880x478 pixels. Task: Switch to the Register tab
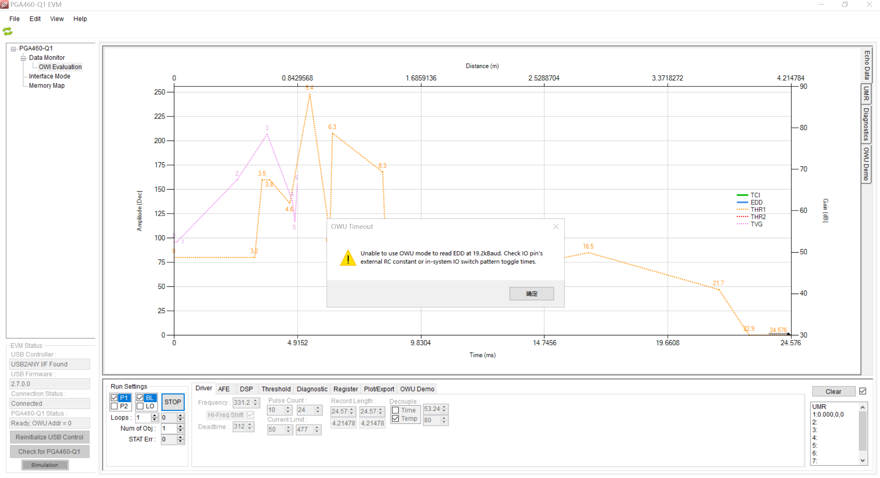[345, 389]
